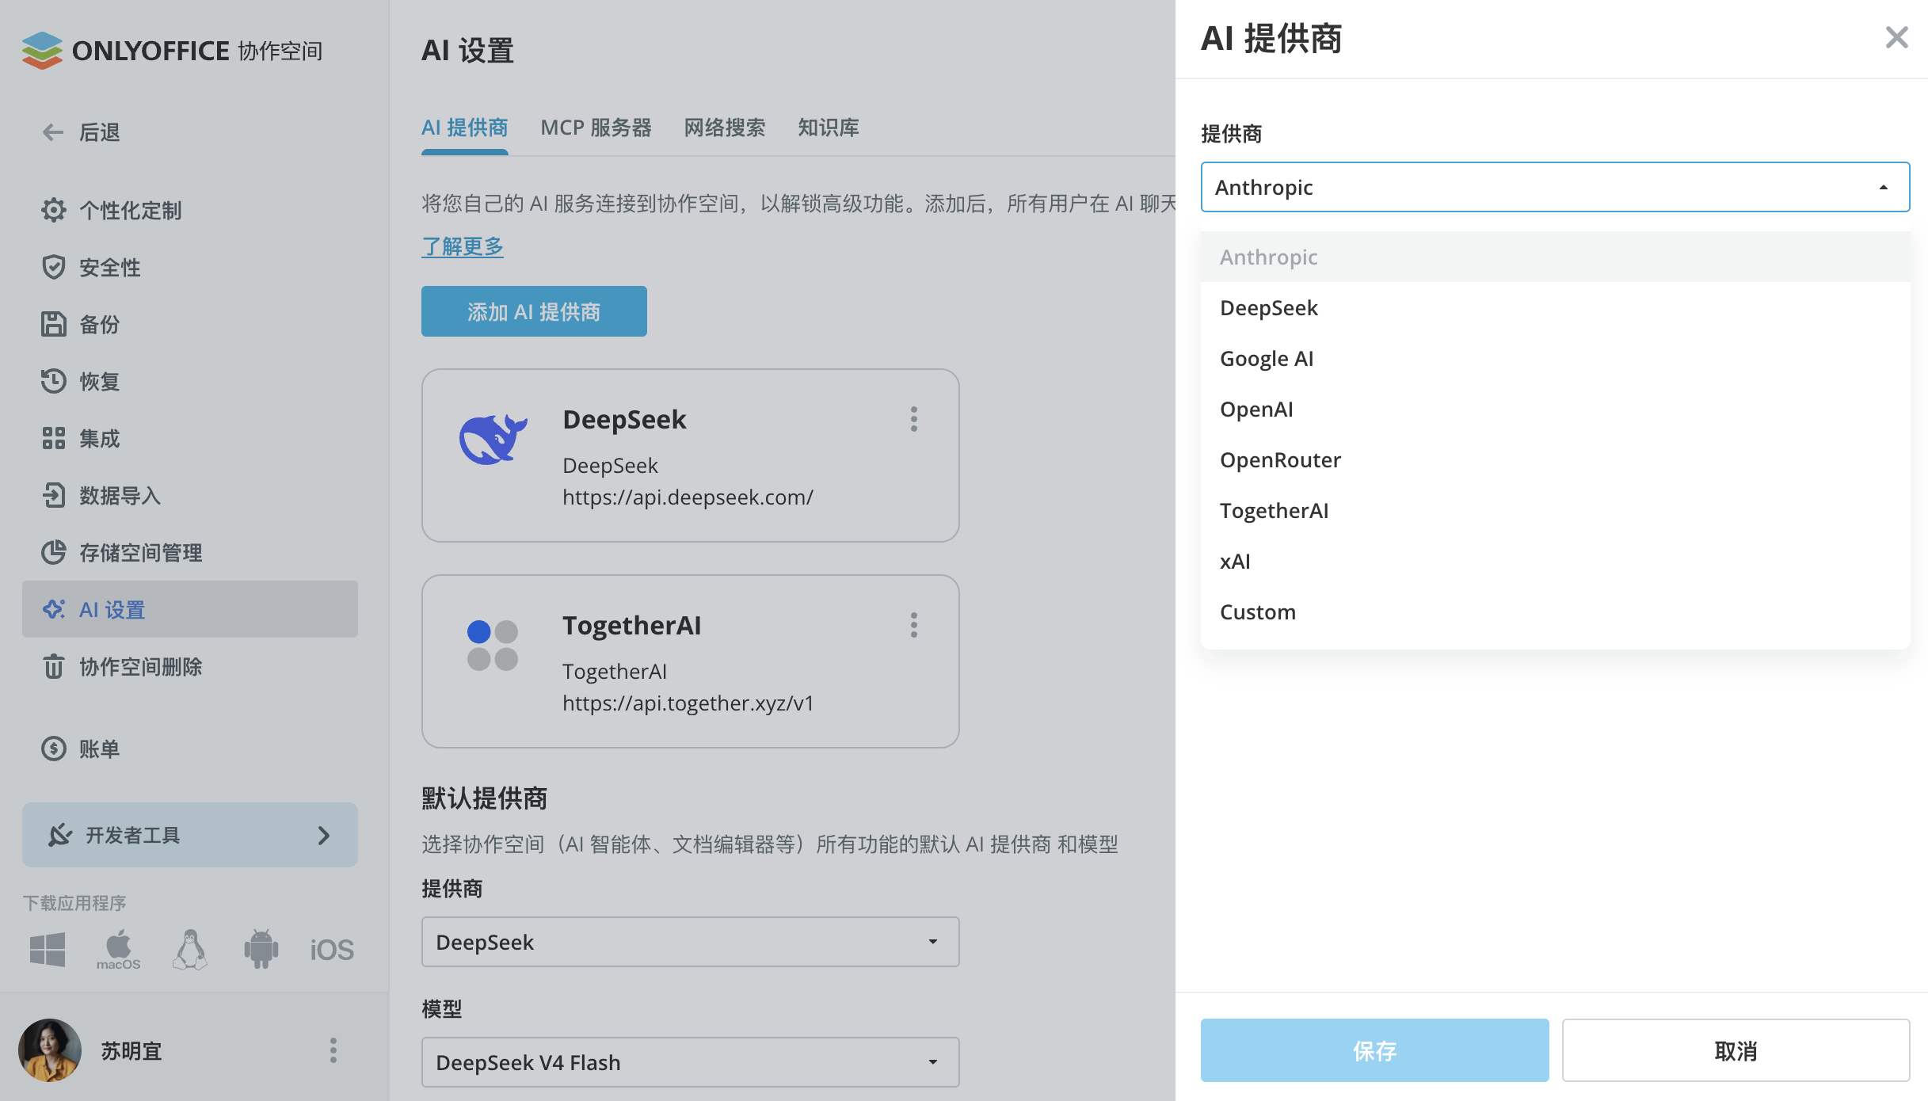Image resolution: width=1928 pixels, height=1101 pixels.
Task: Switch to the 网络搜索 tab
Action: (x=725, y=128)
